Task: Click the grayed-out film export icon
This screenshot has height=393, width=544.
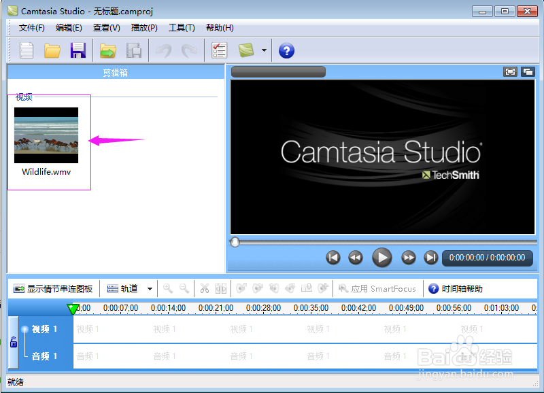Action: 133,50
